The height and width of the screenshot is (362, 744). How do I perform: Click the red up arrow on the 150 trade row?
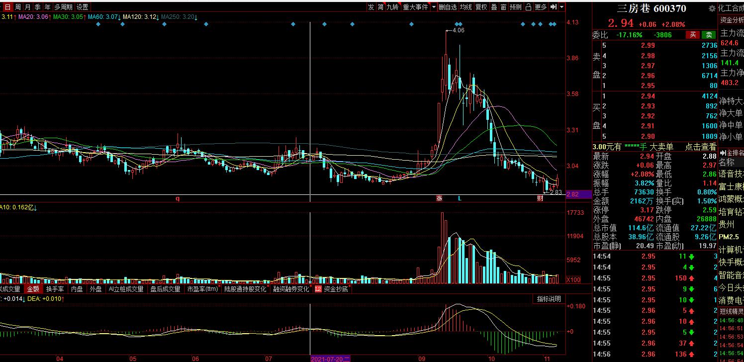click(x=691, y=278)
